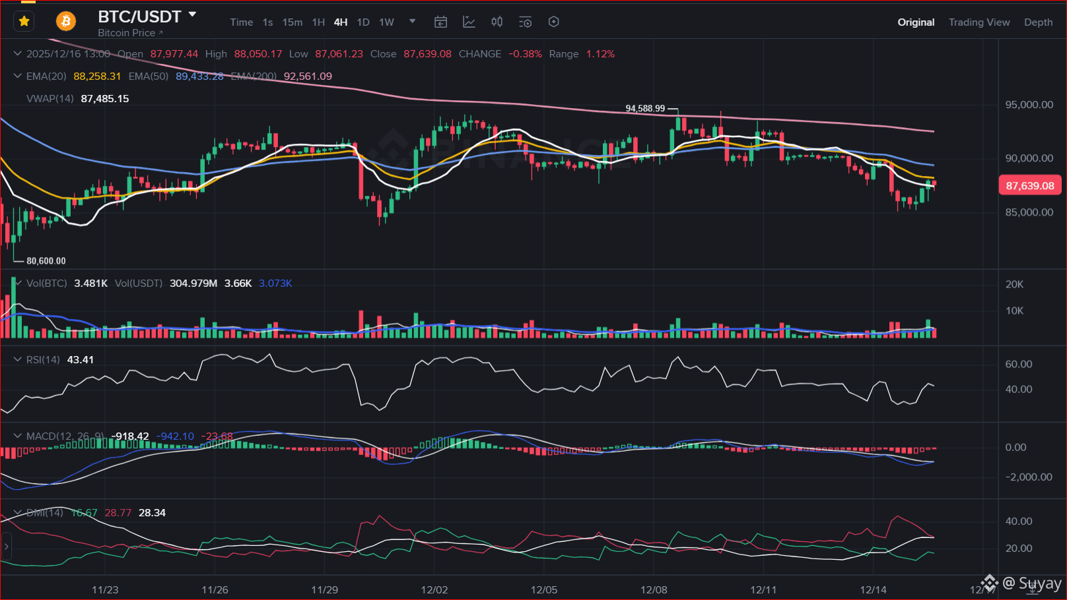1067x600 pixels.
Task: Click the hexagon chart settings icon
Action: [554, 22]
